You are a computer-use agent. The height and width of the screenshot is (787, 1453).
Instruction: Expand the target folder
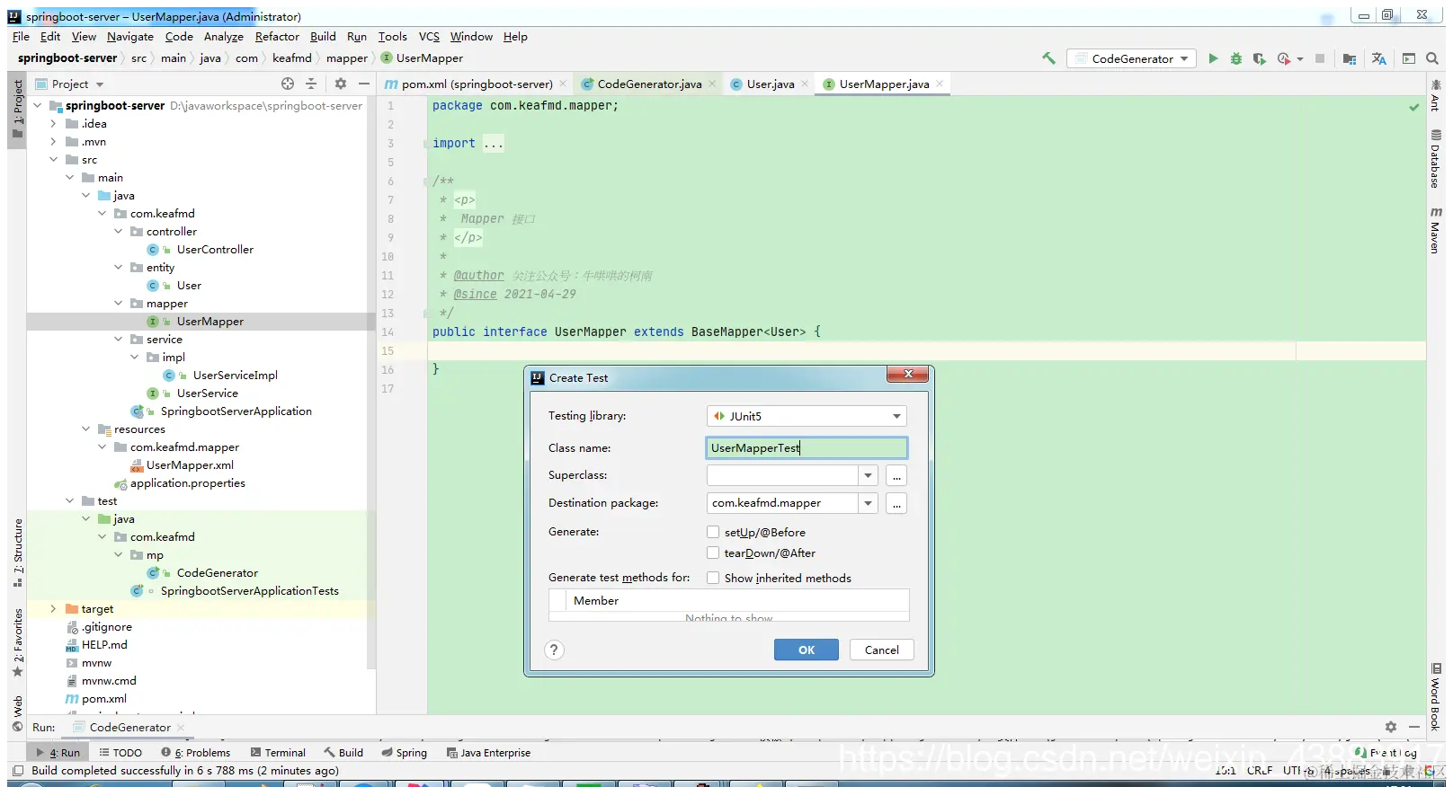pos(53,609)
